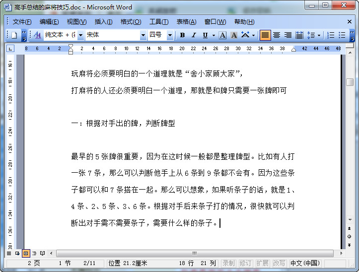This screenshot has height=272, width=359.
Task: Apply character shading
Action: [x=234, y=35]
